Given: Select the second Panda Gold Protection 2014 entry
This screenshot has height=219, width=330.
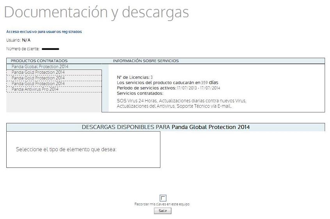Looking at the screenshot, I should pyautogui.click(x=54, y=78).
